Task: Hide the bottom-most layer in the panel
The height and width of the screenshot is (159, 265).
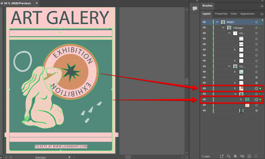Action: 204,110
